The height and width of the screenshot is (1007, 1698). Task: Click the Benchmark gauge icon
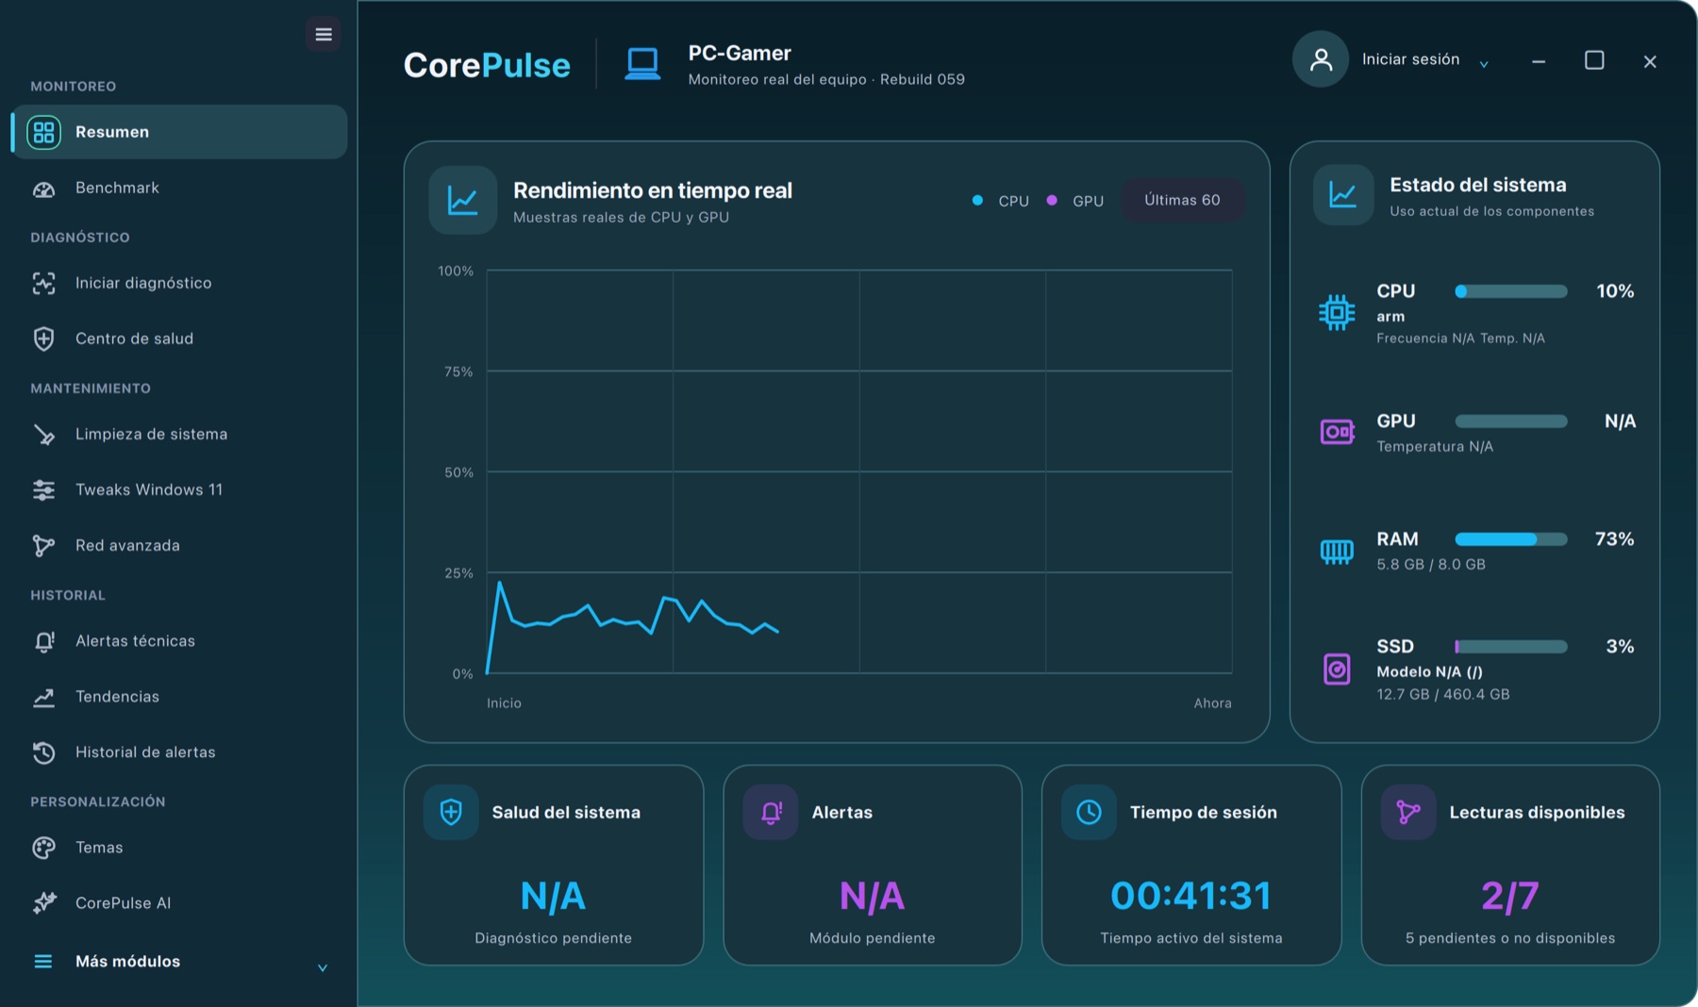[x=44, y=188]
